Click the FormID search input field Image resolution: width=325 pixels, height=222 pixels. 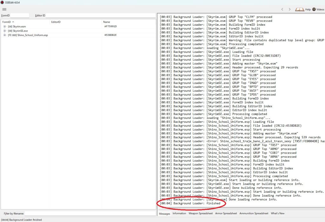(x=20, y=15)
